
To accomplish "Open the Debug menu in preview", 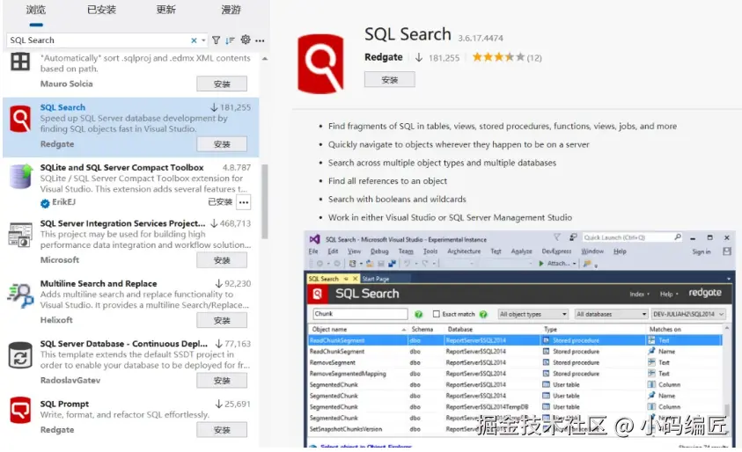I will (379, 252).
